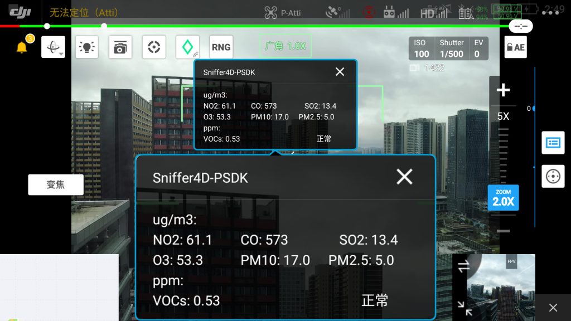Open the EV 0 exposure setting

click(x=478, y=48)
